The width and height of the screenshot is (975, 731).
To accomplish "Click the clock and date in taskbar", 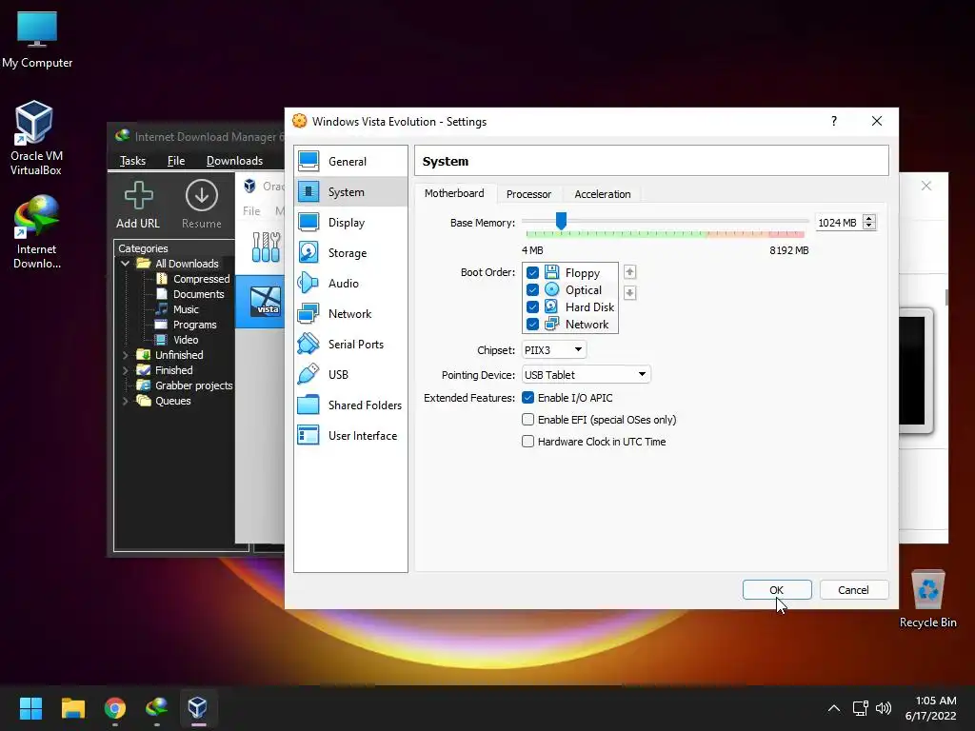I will (931, 708).
